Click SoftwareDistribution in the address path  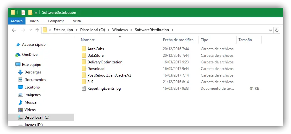[152, 30]
